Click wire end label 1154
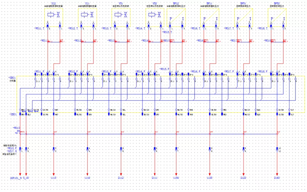The height and width of the screenshot is (192, 307). (x=176, y=179)
